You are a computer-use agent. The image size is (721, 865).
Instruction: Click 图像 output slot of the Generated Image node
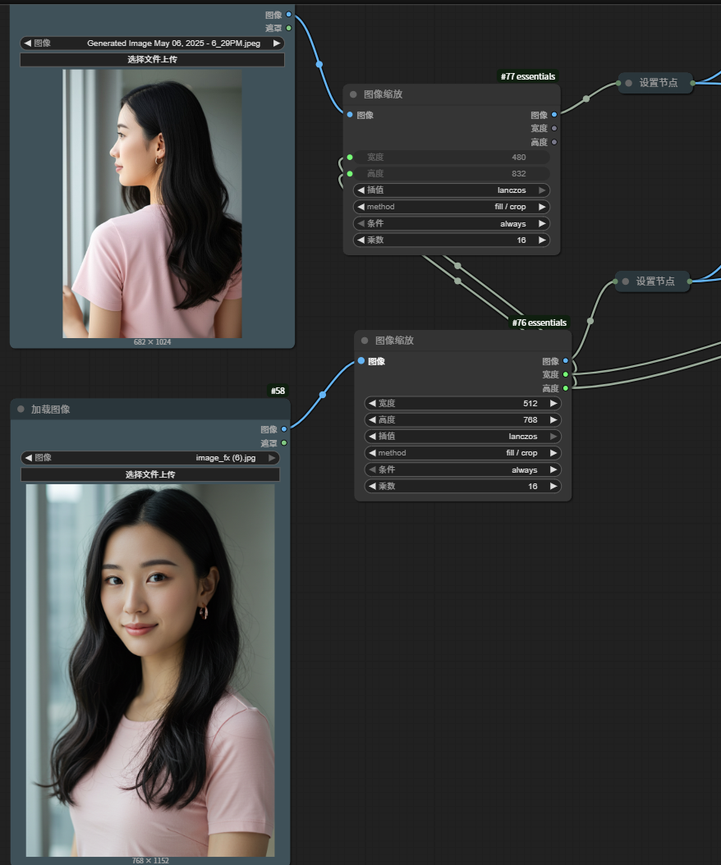(x=289, y=14)
